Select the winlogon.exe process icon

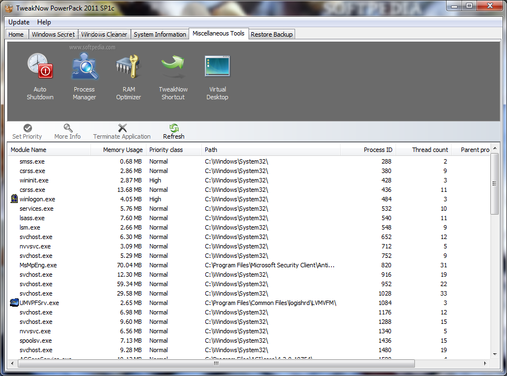(14, 199)
